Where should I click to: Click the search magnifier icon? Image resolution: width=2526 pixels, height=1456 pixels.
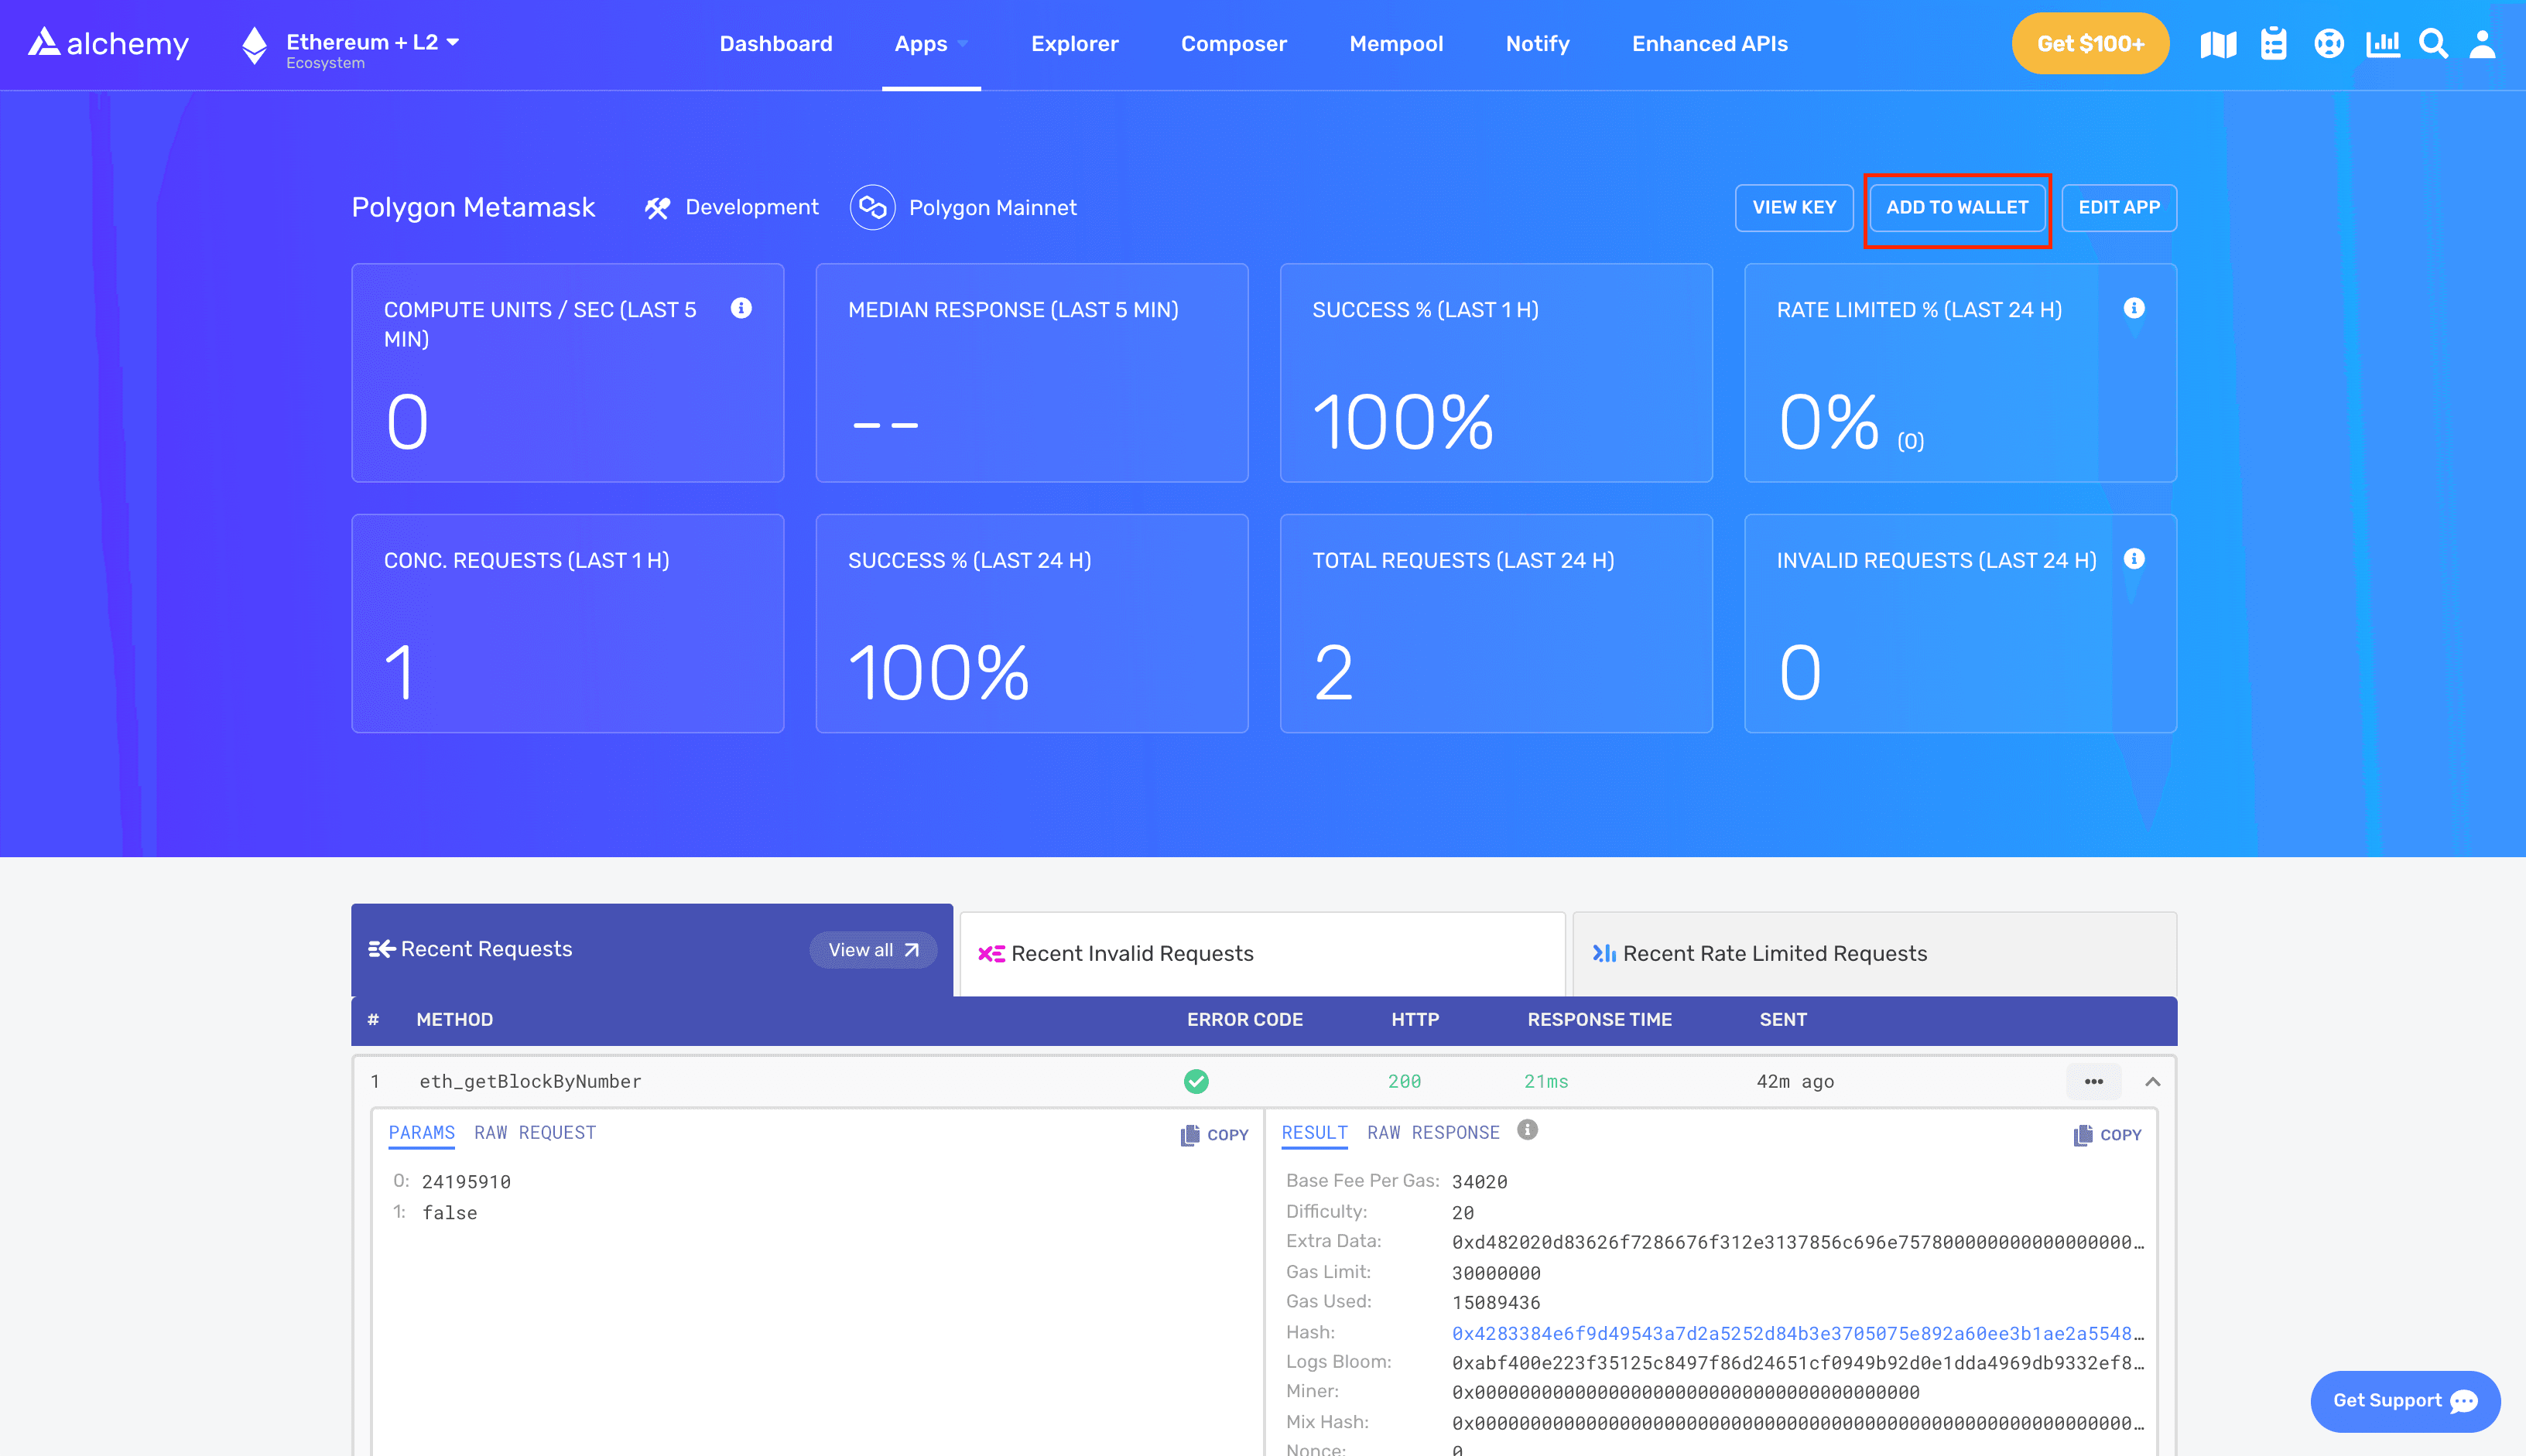[x=2433, y=44]
